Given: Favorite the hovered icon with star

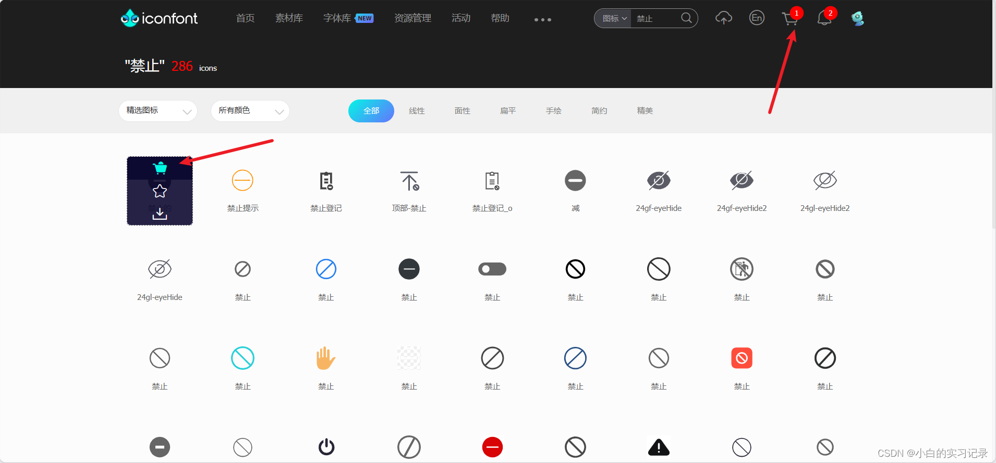Looking at the screenshot, I should click(160, 191).
